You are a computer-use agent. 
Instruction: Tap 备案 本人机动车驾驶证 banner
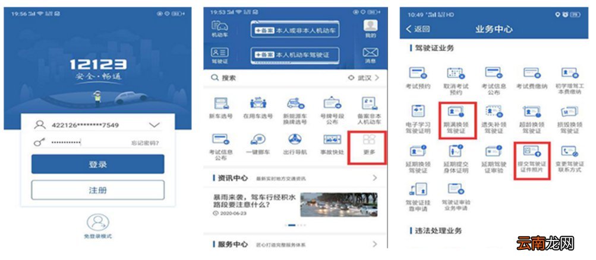coord(295,54)
